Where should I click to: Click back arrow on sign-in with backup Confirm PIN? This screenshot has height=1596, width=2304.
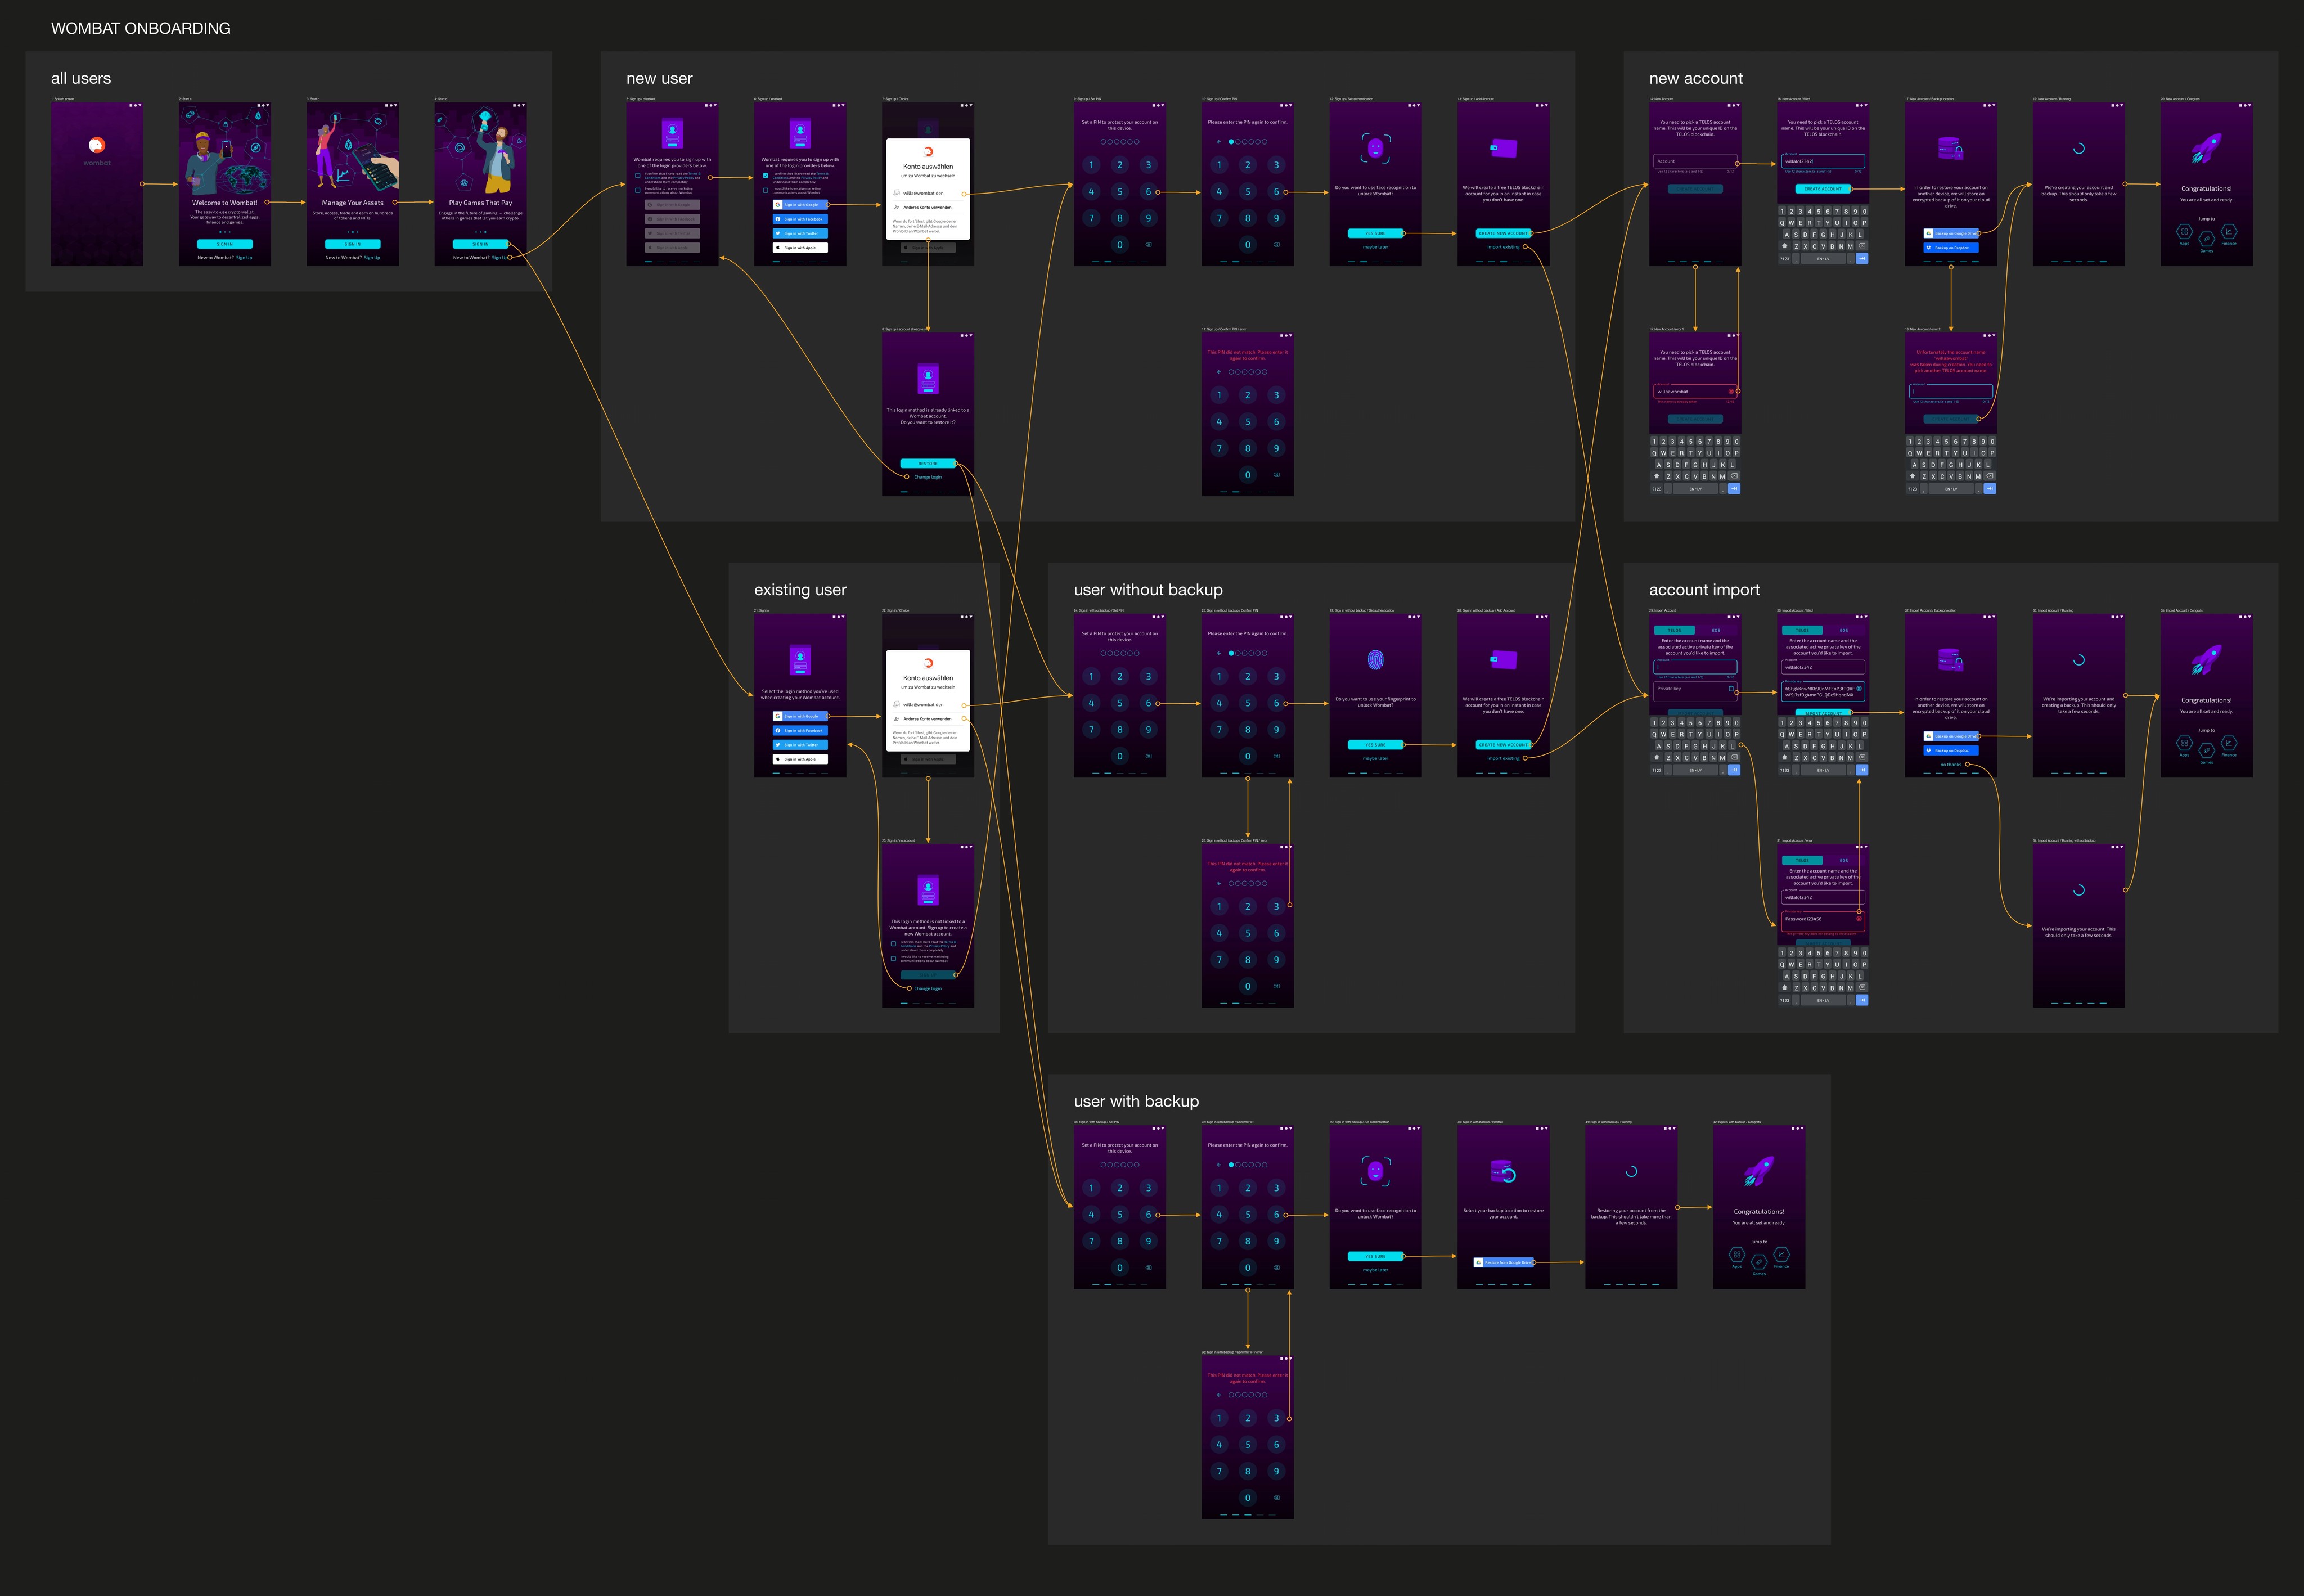pos(1219,1164)
